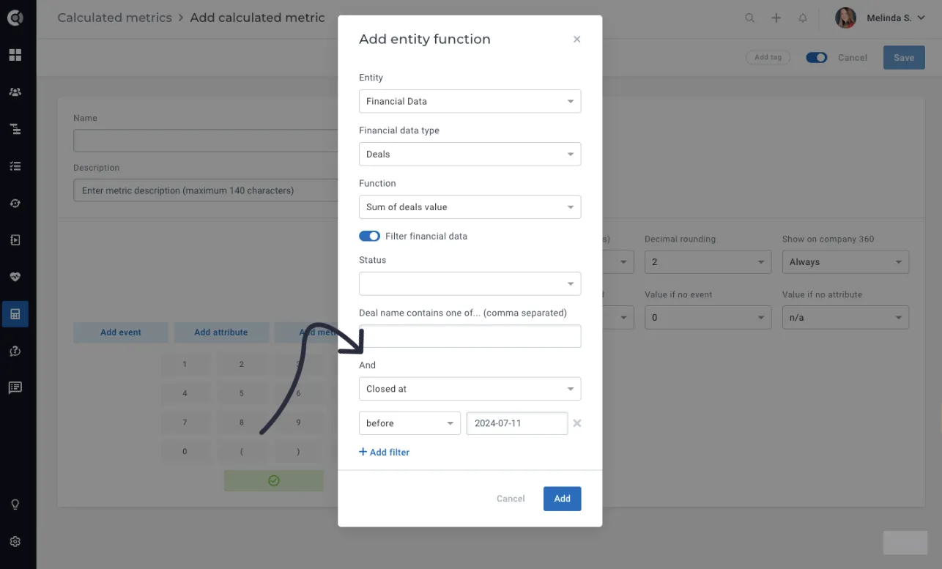Click the Add attribute button
This screenshot has width=942, height=569.
click(221, 332)
